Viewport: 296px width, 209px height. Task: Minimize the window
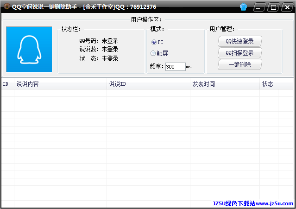pyautogui.click(x=259, y=7)
